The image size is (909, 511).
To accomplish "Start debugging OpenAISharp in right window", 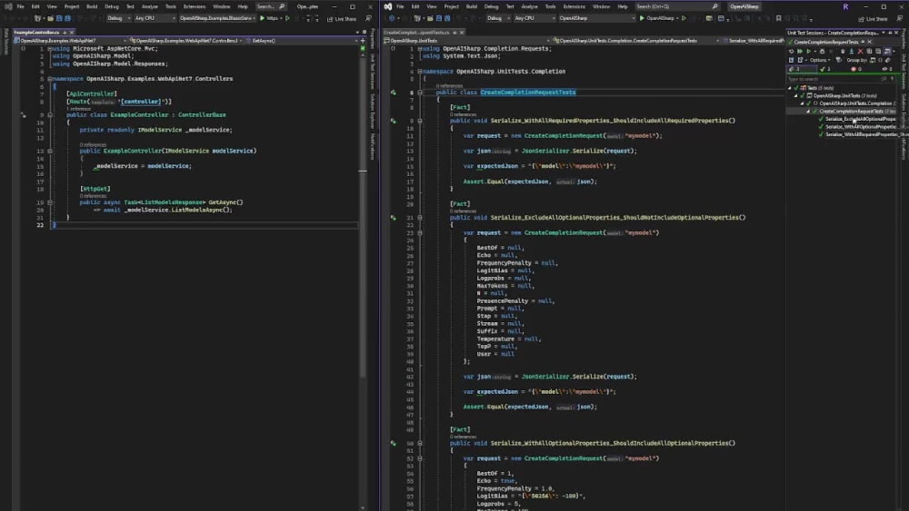I will click(x=657, y=18).
